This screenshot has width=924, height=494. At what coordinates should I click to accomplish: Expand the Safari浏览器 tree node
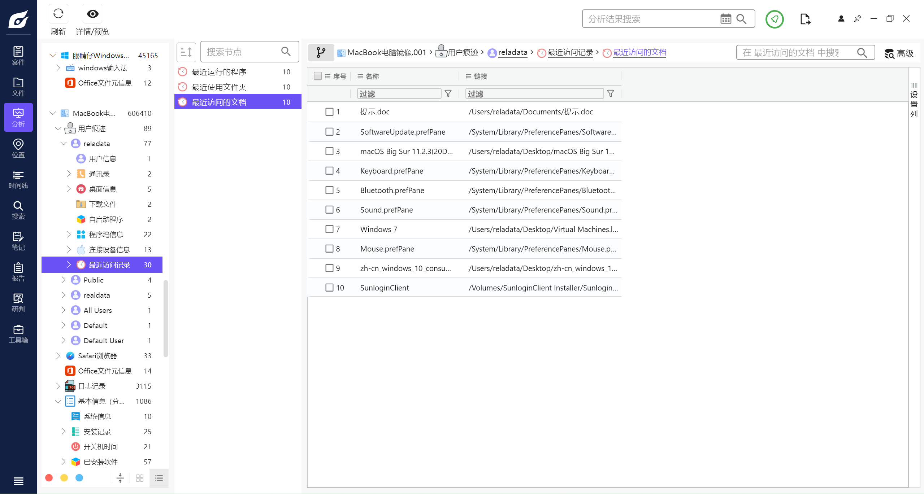[58, 356]
